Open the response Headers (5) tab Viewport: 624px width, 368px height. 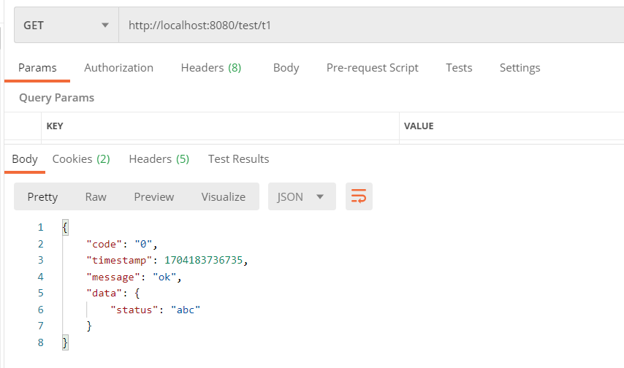[159, 159]
